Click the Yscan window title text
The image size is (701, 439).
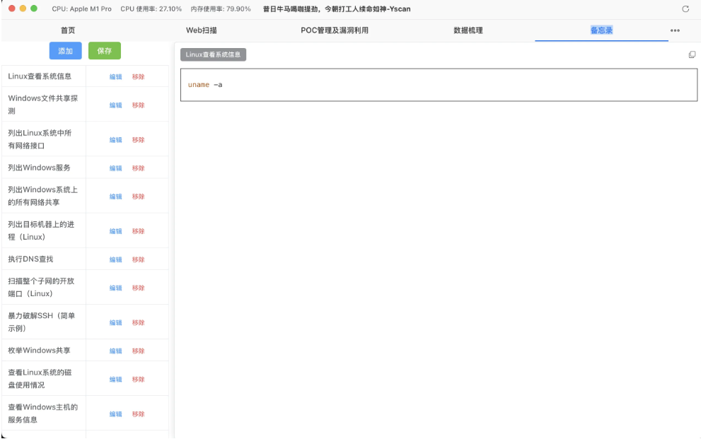[337, 9]
